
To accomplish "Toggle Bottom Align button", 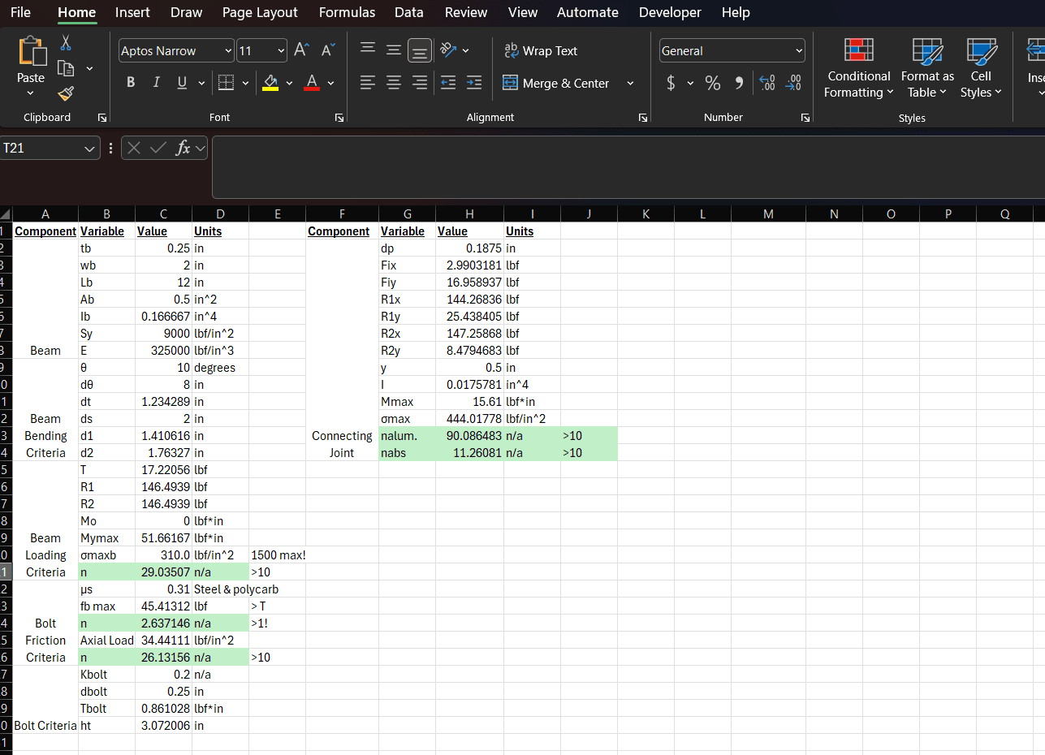I will 420,50.
